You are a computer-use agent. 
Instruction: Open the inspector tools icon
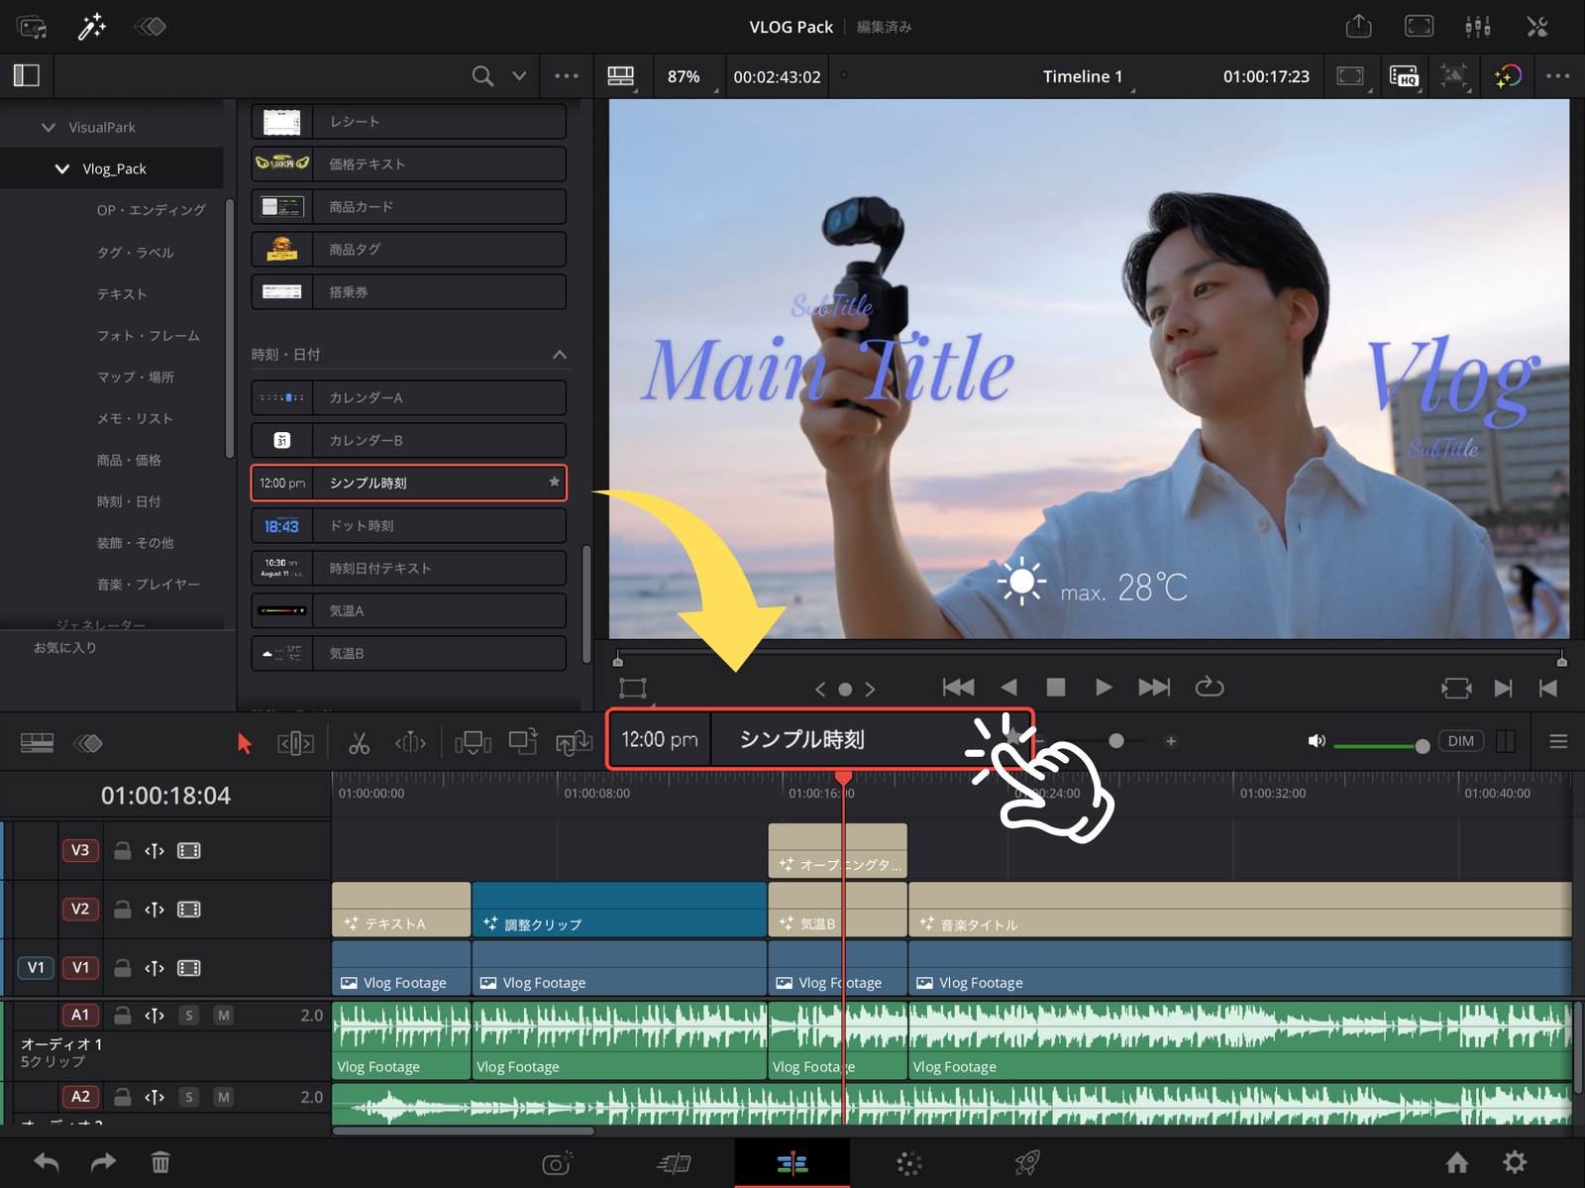(x=1537, y=26)
